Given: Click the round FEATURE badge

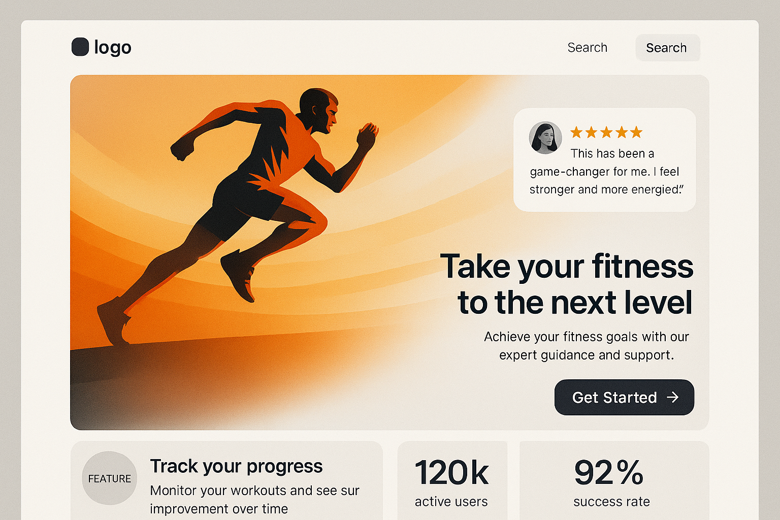Looking at the screenshot, I should [109, 478].
